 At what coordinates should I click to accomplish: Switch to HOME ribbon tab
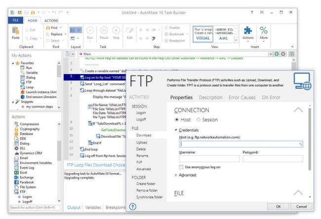coord(33,20)
